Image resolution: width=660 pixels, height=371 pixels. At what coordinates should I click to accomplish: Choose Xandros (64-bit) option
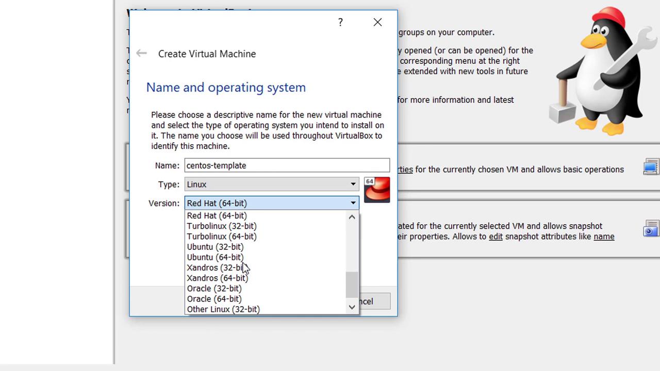pos(217,278)
